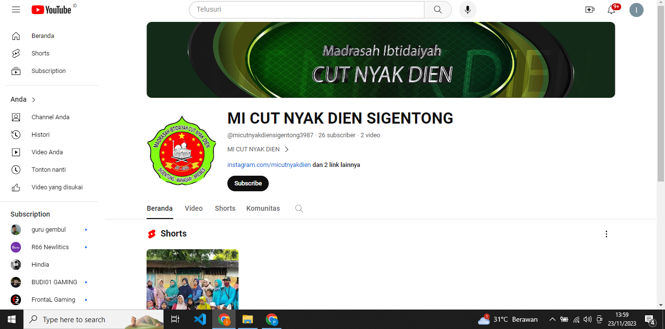The width and height of the screenshot is (665, 329).
Task: Expand the Anda section chevron
Action: tap(34, 100)
